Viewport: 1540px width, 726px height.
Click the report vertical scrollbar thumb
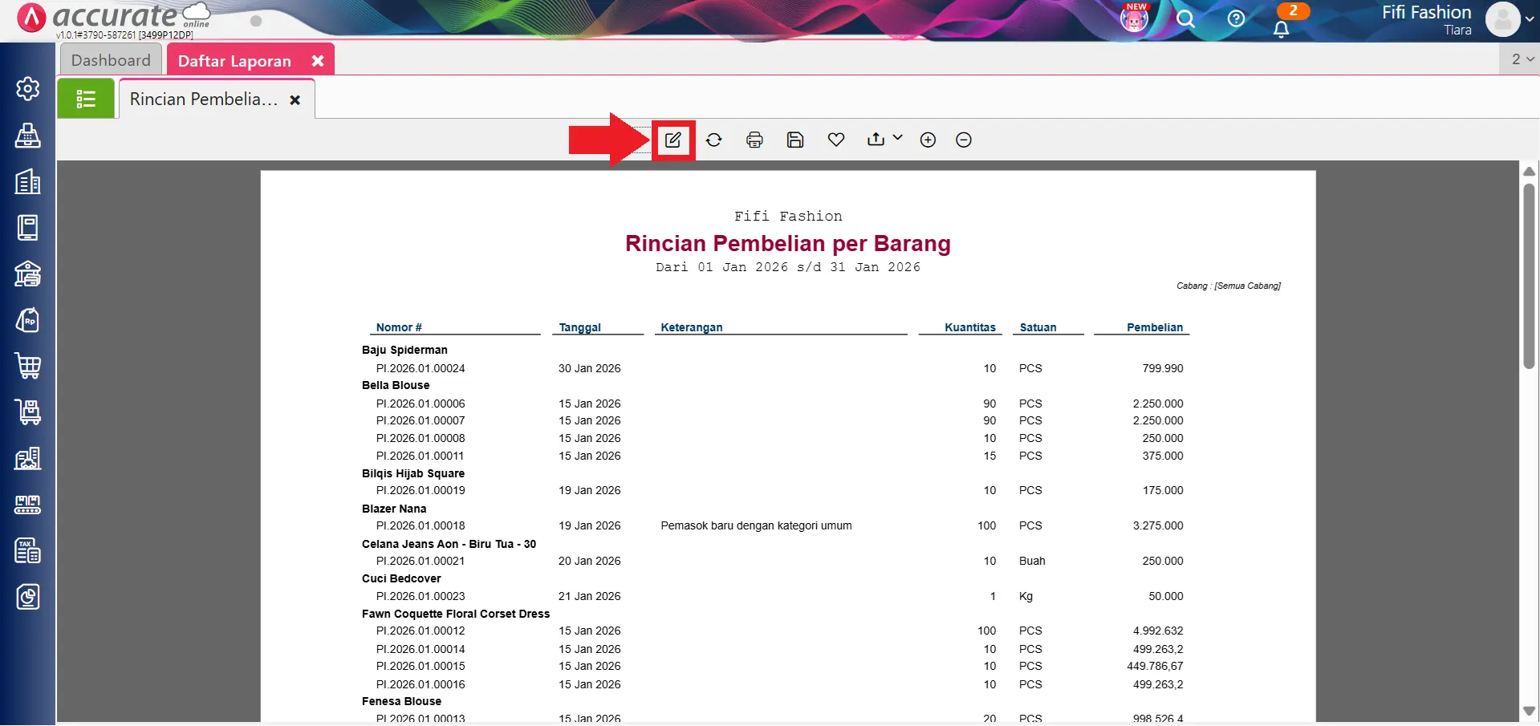coord(1530,275)
